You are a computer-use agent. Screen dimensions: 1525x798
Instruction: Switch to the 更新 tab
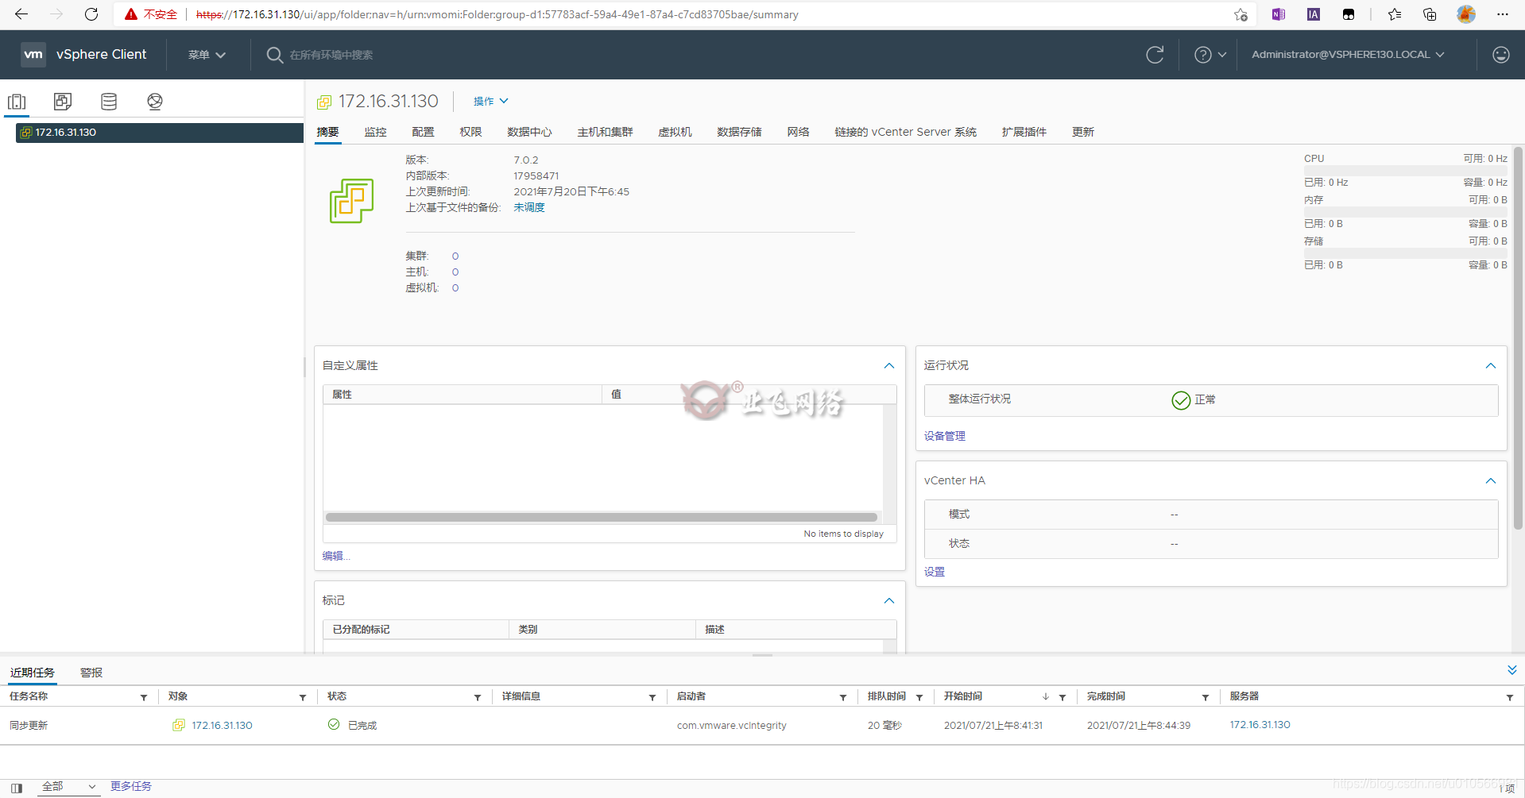(1082, 132)
